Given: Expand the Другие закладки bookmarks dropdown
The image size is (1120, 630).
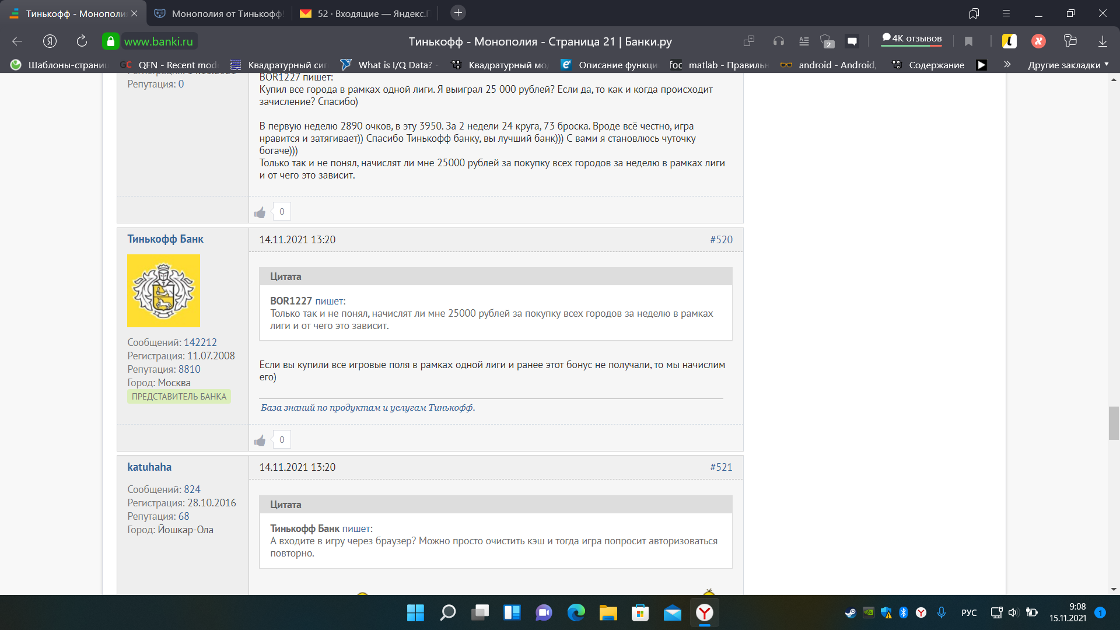Looking at the screenshot, I should click(1069, 65).
